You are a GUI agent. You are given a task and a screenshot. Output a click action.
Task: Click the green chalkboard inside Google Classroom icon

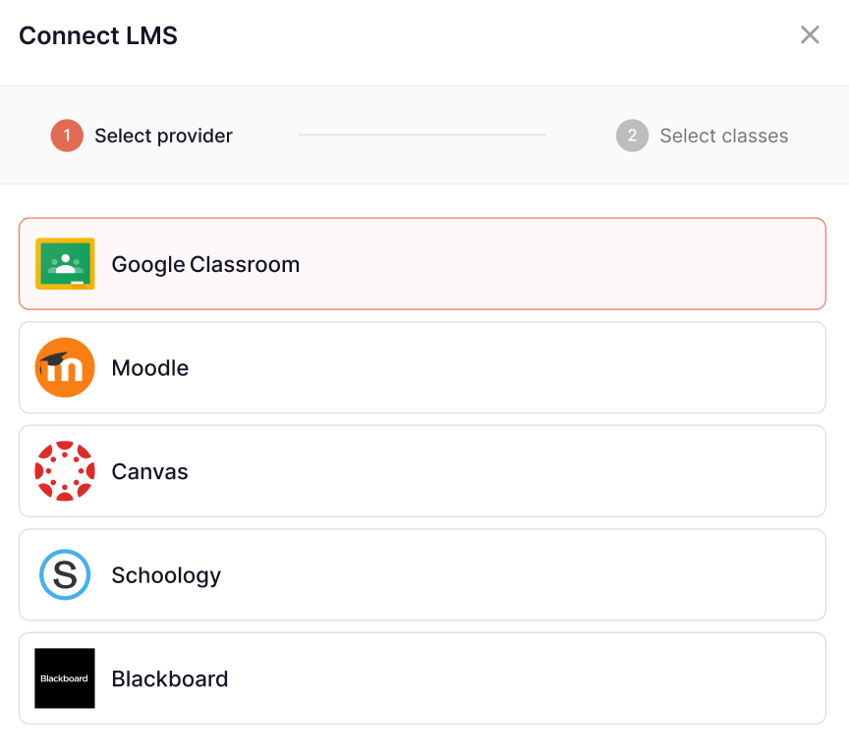tap(64, 263)
